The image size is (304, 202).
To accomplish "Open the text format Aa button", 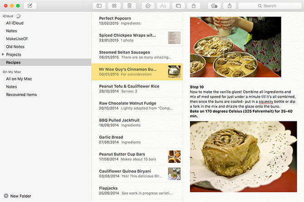I will click(x=163, y=6).
